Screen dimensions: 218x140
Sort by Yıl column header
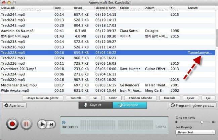[x=178, y=8]
